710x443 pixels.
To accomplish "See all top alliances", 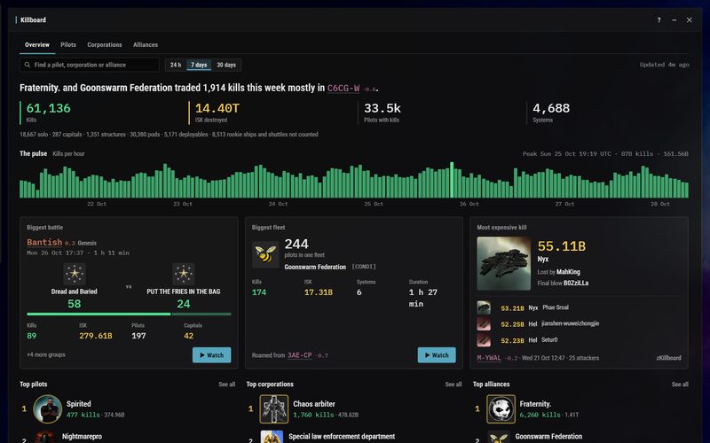I will [680, 385].
